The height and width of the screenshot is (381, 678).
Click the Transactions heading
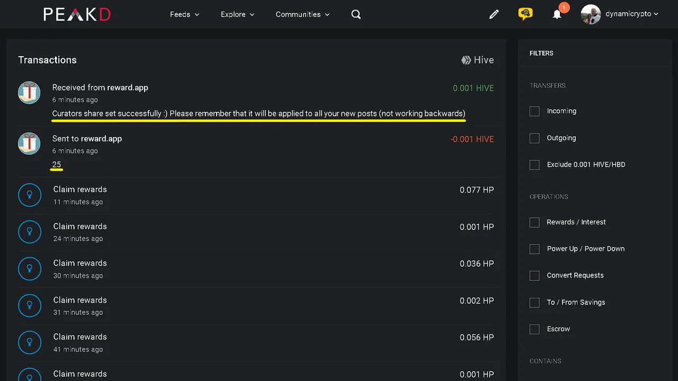coord(47,60)
